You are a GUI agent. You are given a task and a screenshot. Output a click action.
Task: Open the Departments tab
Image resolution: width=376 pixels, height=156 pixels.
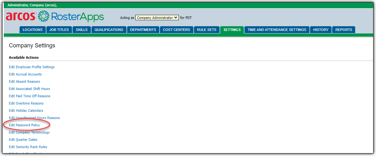click(x=143, y=30)
